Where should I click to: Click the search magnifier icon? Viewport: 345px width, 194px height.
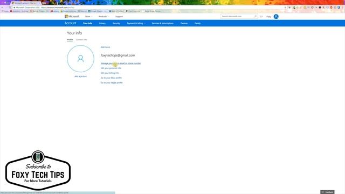(255, 17)
